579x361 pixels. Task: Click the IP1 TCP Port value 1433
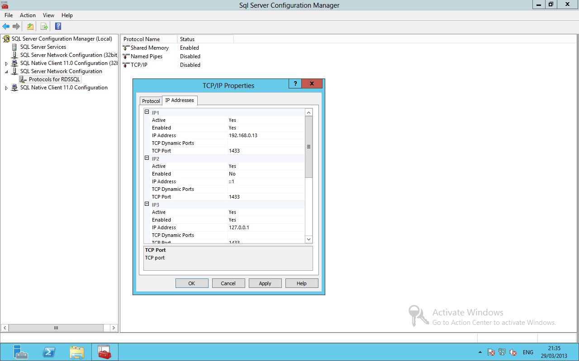click(x=234, y=151)
